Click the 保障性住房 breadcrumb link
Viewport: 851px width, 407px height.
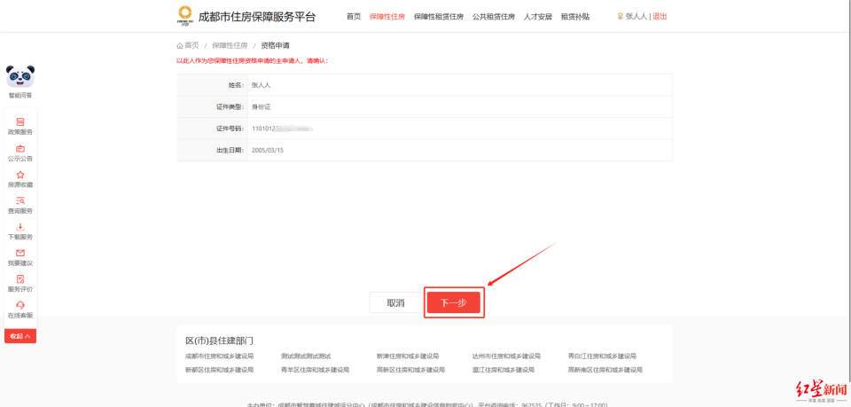[x=230, y=45]
